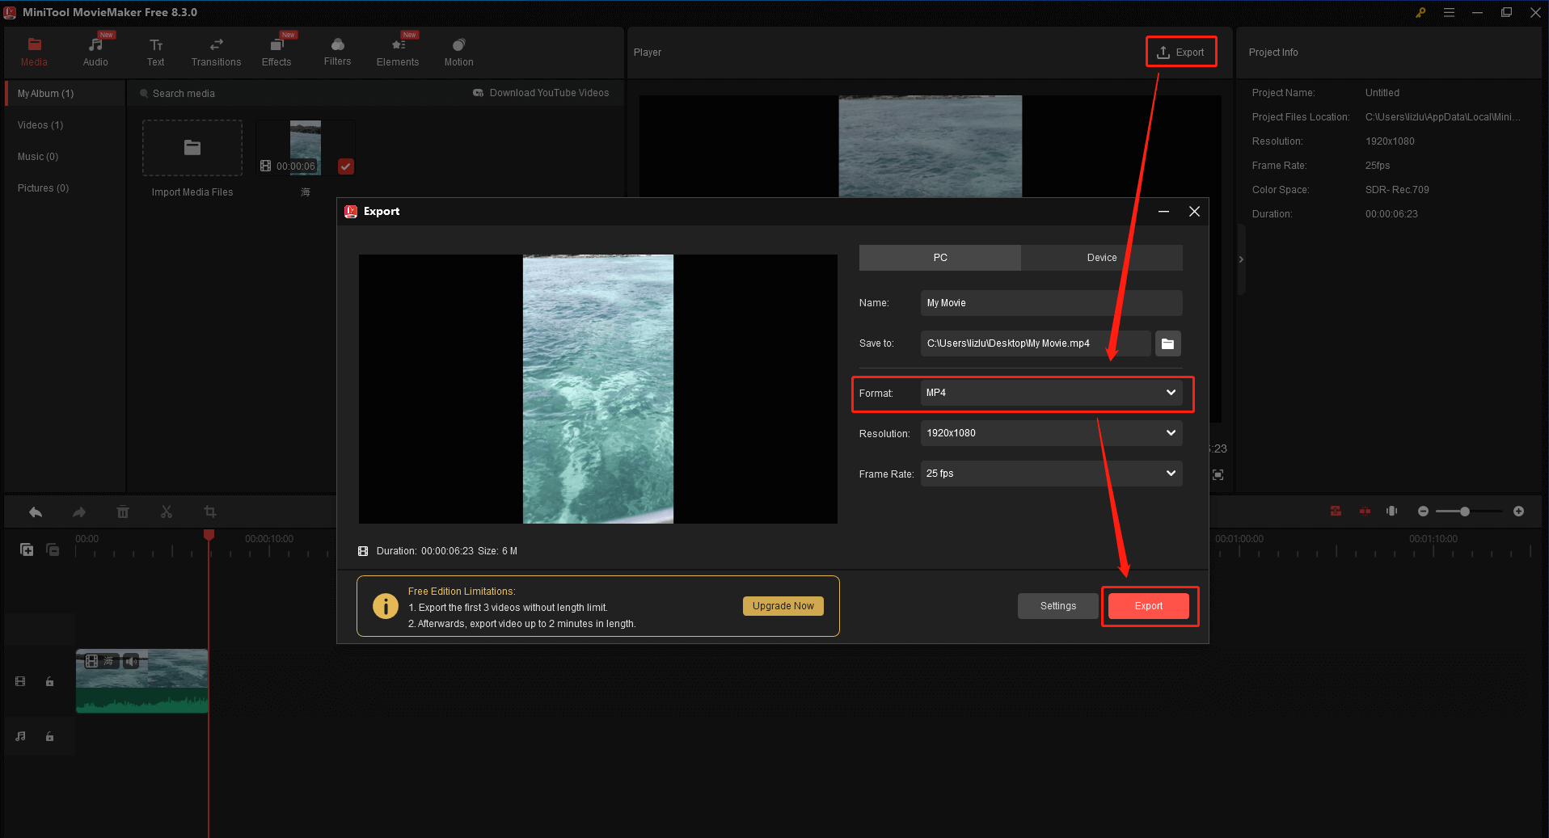This screenshot has height=838, width=1549.
Task: Click the key upgrade icon in title bar
Action: click(1420, 12)
